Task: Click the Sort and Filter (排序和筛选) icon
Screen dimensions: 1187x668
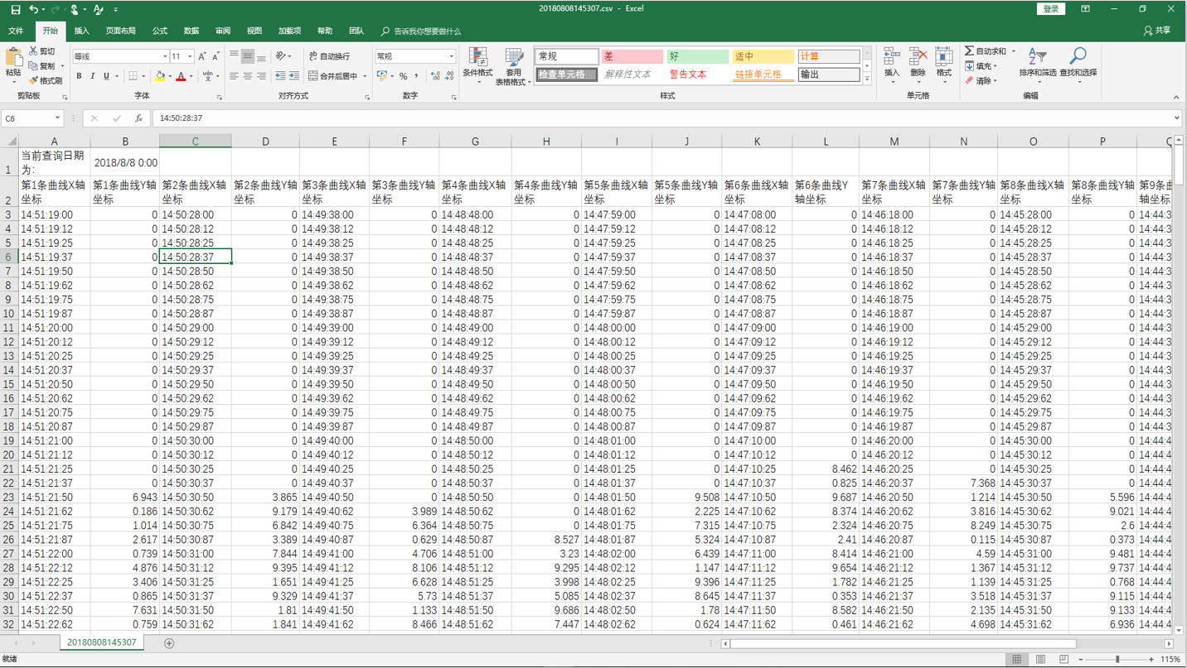Action: (1037, 57)
